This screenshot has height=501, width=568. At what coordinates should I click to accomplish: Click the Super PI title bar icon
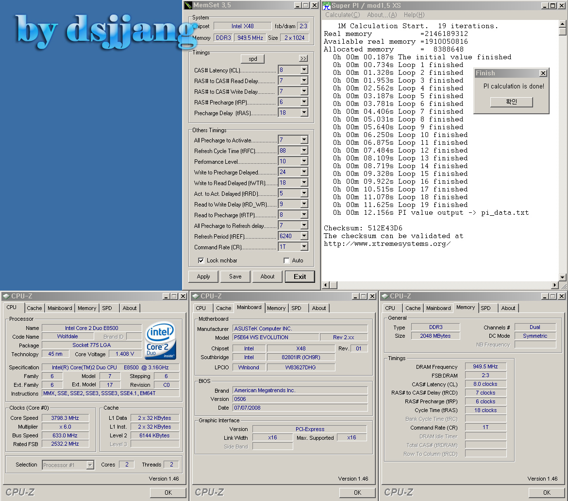coord(326,5)
